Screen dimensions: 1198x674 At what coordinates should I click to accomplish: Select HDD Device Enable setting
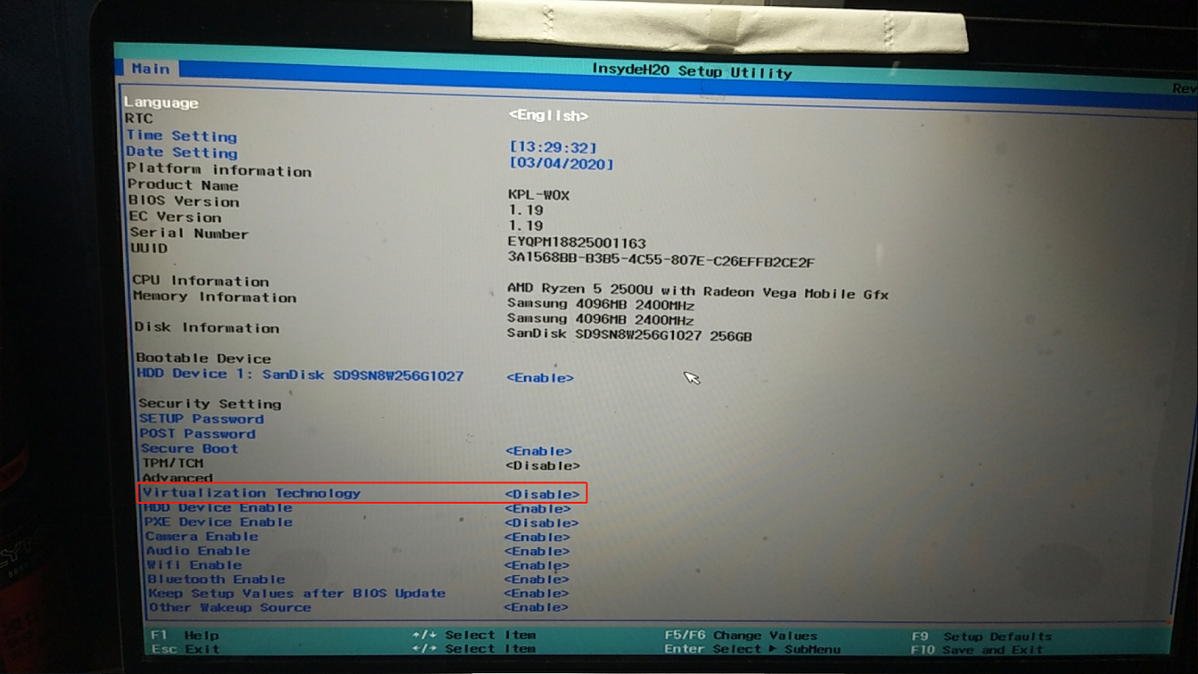(x=218, y=507)
